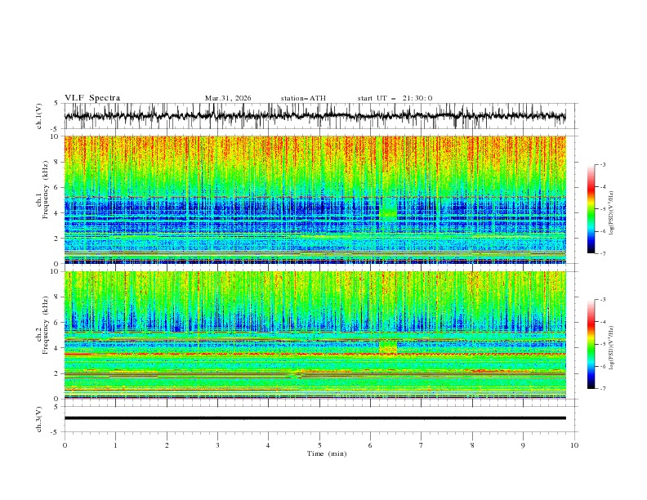
Task: Click the '-7' value on ch.2 colorbar
Action: tap(602, 389)
